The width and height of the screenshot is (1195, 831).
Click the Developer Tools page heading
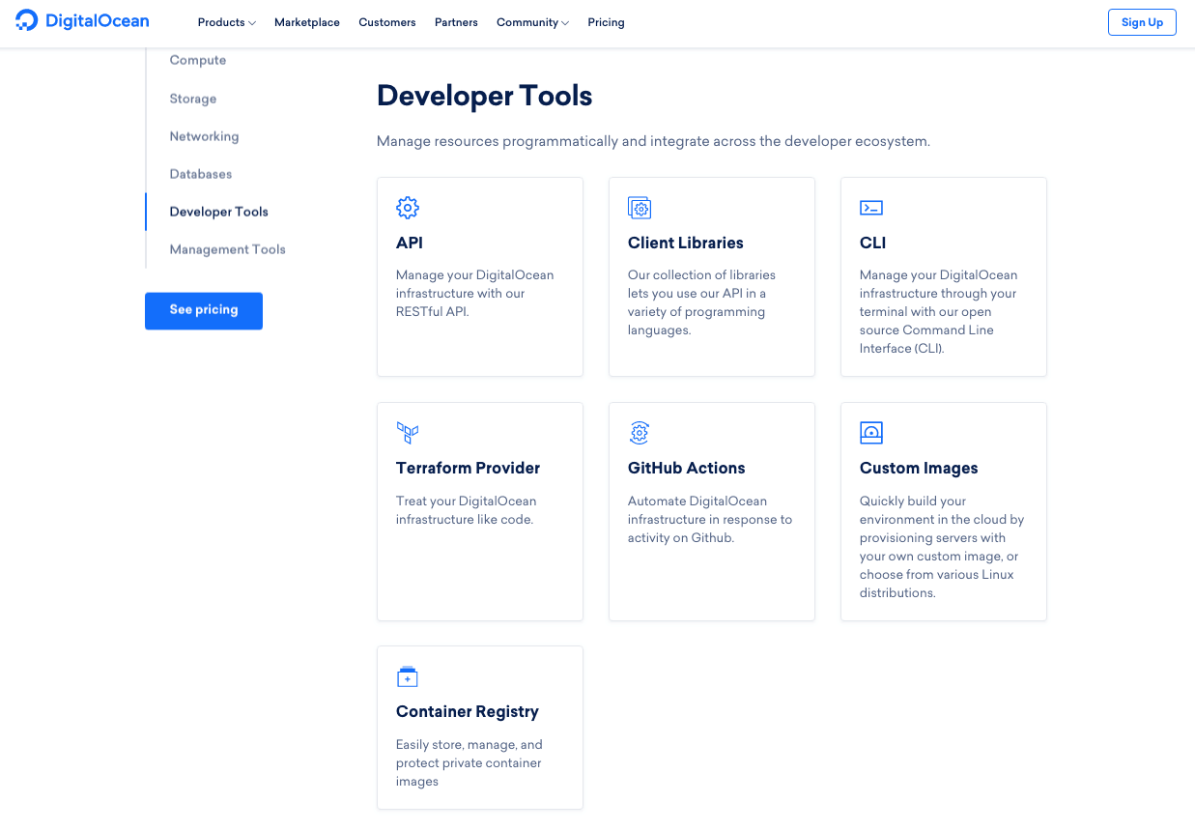click(x=485, y=96)
